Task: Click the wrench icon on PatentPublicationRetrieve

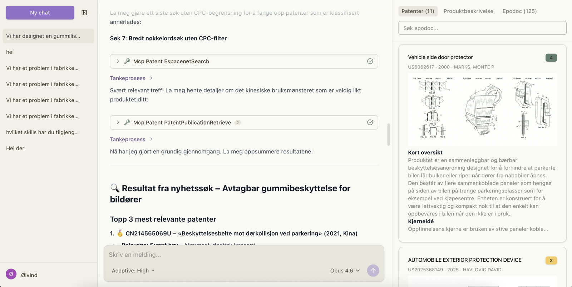Action: click(x=127, y=122)
